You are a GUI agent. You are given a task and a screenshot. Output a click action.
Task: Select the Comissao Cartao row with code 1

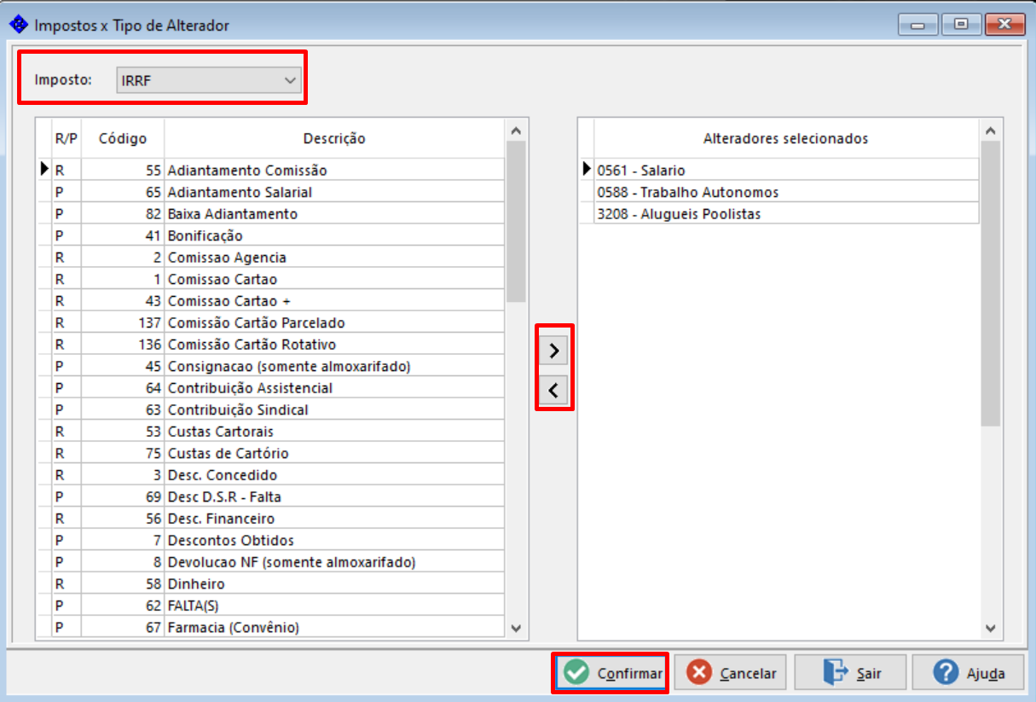(271, 279)
